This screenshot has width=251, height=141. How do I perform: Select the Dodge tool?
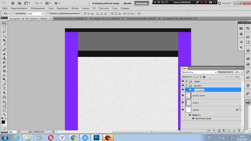coord(4,79)
